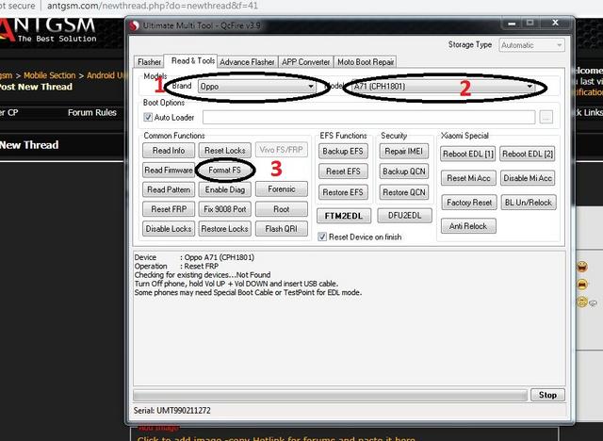This screenshot has width=603, height=441.
Task: Click the laughing smiley in the forum window
Action: 582,267
